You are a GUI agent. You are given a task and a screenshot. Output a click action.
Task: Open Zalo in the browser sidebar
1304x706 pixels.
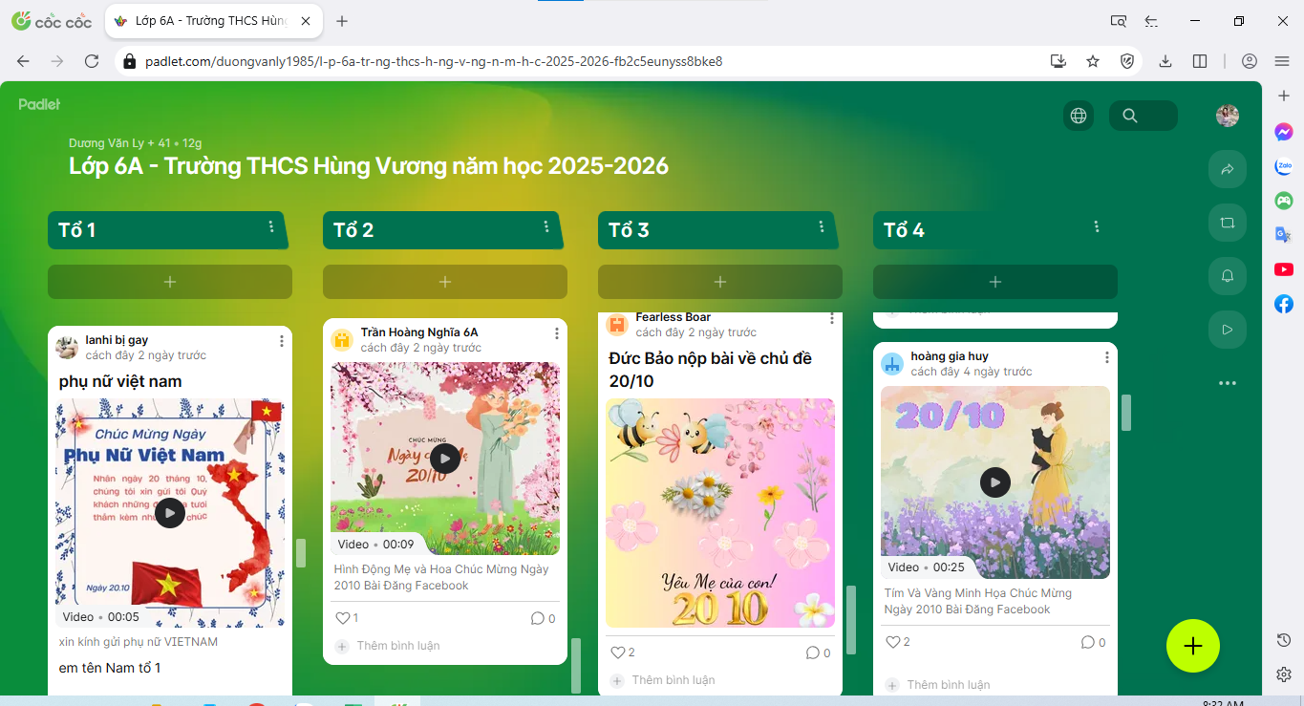tap(1284, 166)
